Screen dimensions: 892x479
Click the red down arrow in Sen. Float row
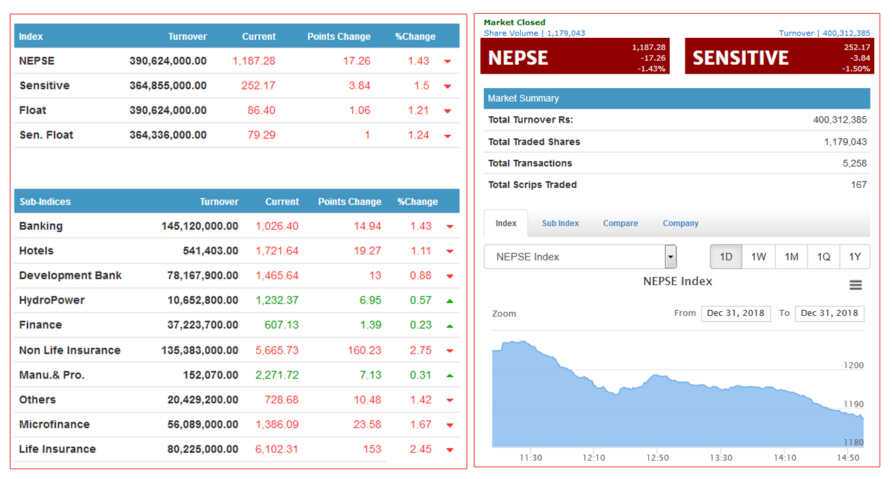pos(448,136)
